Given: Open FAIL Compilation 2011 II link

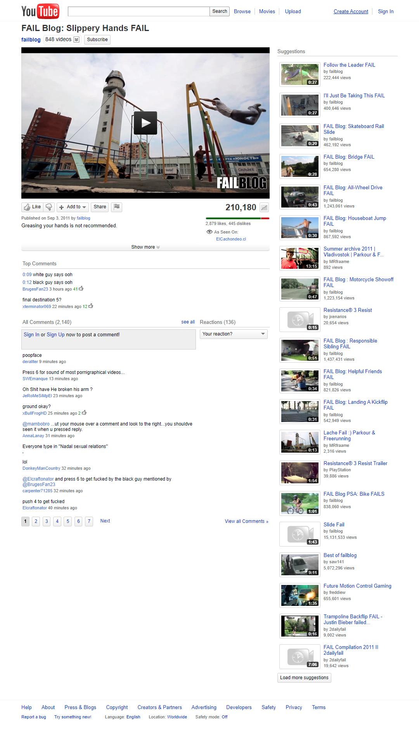Looking at the screenshot, I should (351, 650).
